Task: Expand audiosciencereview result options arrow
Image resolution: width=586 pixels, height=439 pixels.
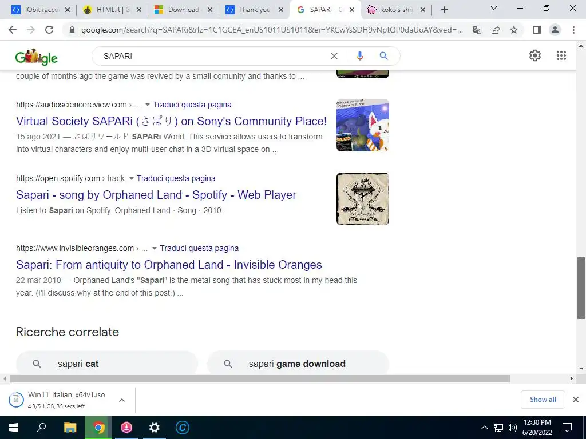Action: pos(147,105)
